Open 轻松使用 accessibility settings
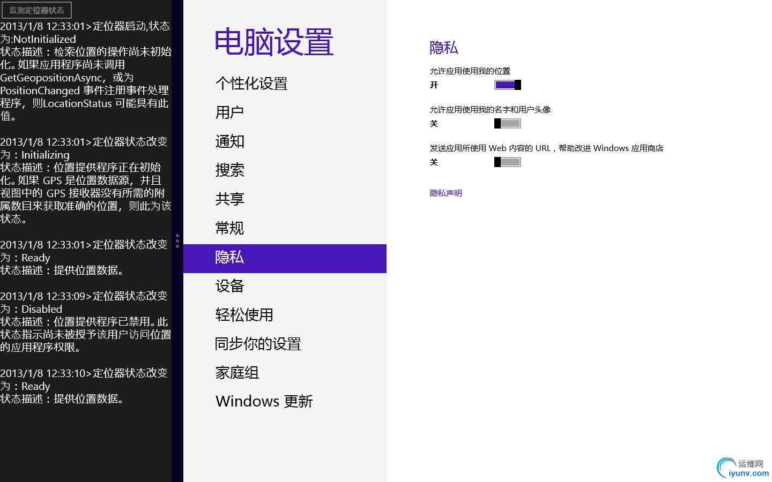 tap(244, 315)
